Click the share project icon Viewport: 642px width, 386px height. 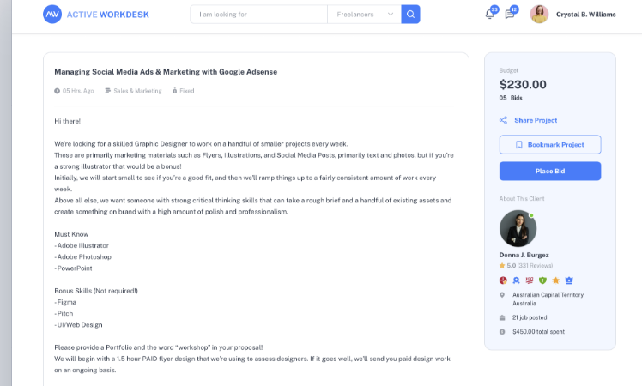point(503,120)
